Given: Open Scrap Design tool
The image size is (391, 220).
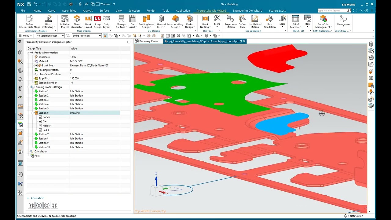Looking at the screenshot, I should click(x=97, y=22).
